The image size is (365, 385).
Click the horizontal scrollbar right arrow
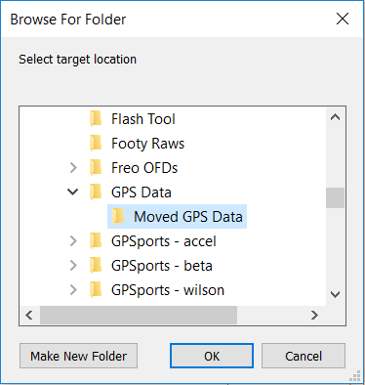314,315
